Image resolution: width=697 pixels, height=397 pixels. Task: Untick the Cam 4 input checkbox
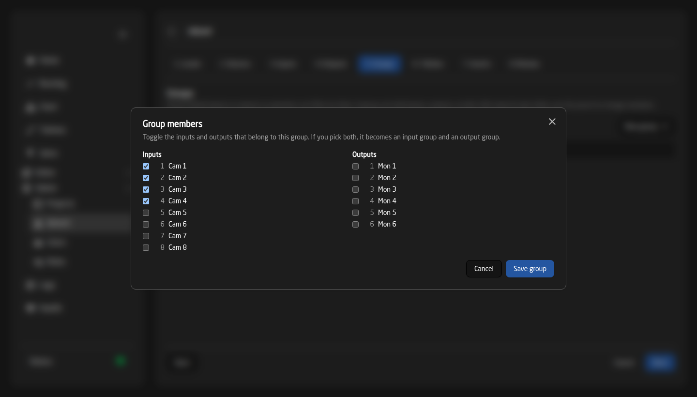pyautogui.click(x=146, y=201)
